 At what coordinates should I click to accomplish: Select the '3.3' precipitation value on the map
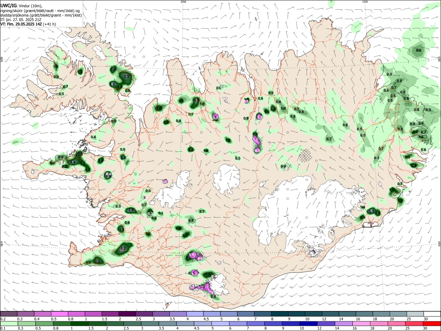point(121,229)
